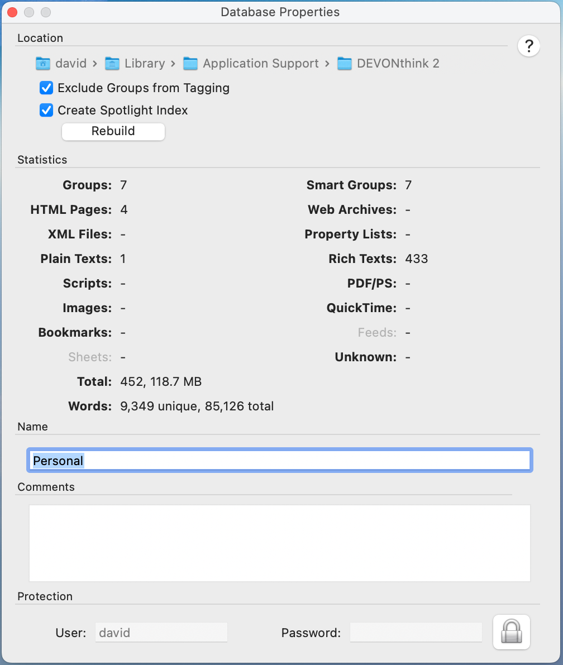Close the Database Properties window

pos(12,12)
